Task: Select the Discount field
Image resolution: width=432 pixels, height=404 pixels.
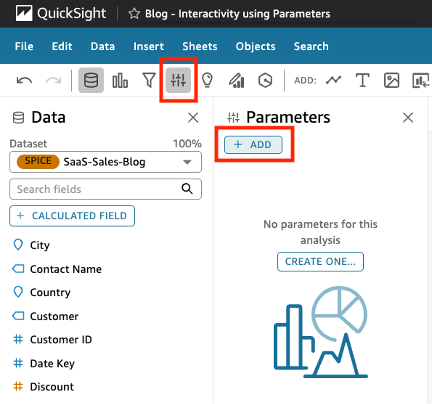Action: pyautogui.click(x=52, y=386)
